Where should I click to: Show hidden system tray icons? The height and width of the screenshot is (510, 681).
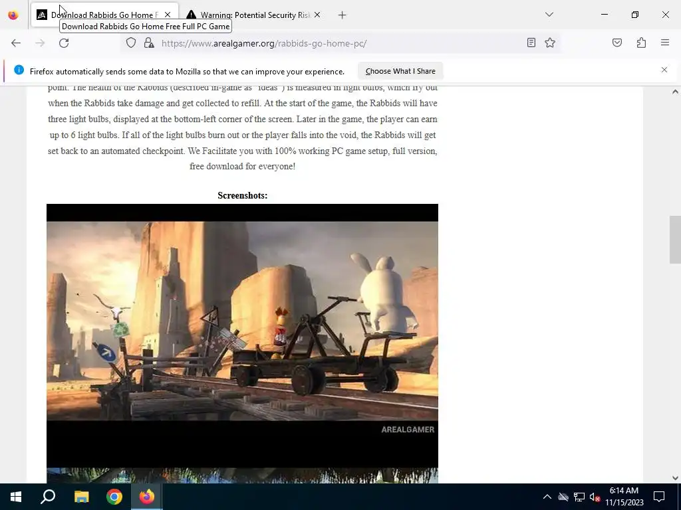(x=547, y=497)
